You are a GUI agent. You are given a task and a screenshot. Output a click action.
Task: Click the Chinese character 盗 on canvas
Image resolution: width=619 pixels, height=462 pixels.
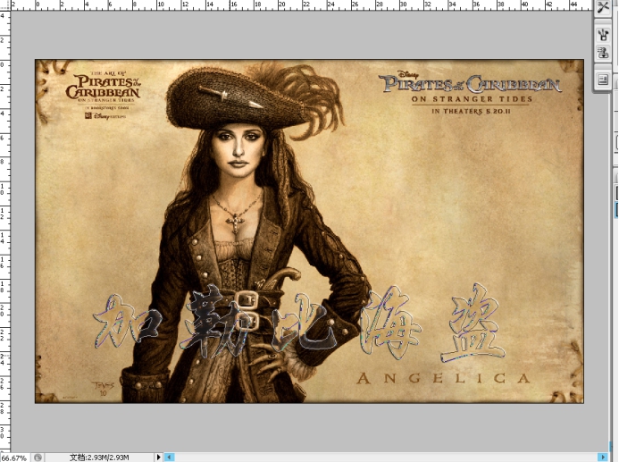(473, 324)
